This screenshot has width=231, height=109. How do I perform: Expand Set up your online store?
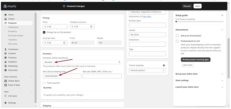click(222, 74)
